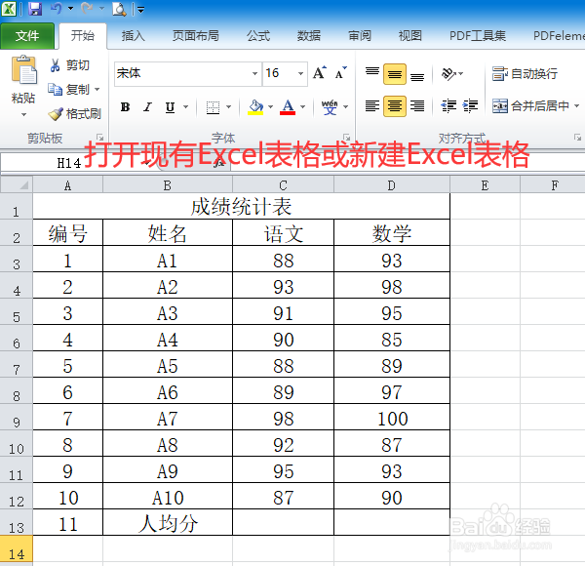The height and width of the screenshot is (566, 585).
Task: Switch to the Data (数据) tab
Action: [x=308, y=36]
